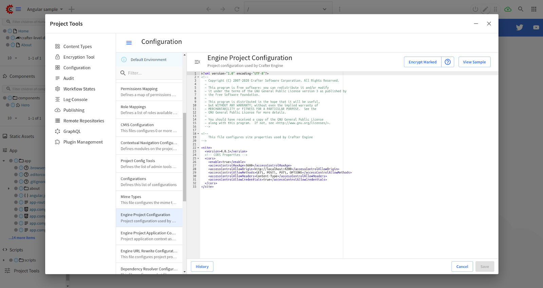The height and width of the screenshot is (288, 543).
Task: Open the GraphQL icon
Action: tap(58, 131)
